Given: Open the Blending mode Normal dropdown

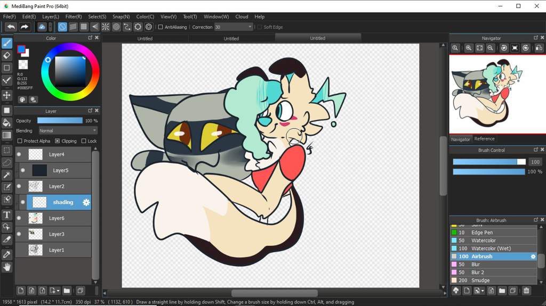Looking at the screenshot, I should (68, 131).
